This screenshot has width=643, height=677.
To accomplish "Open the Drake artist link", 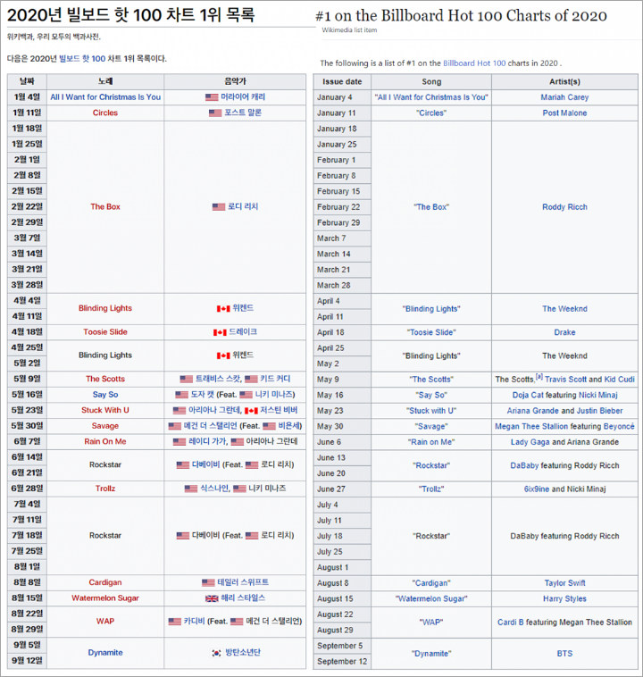I will [564, 332].
